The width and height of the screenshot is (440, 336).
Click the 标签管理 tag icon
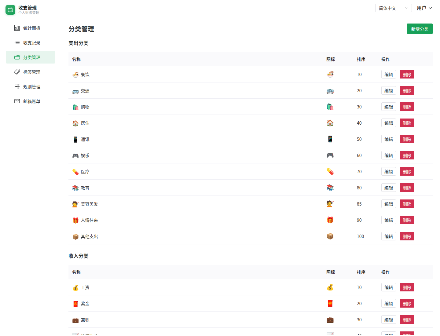pos(17,72)
